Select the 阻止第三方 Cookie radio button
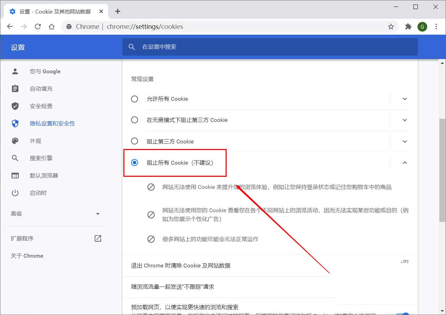 point(135,141)
